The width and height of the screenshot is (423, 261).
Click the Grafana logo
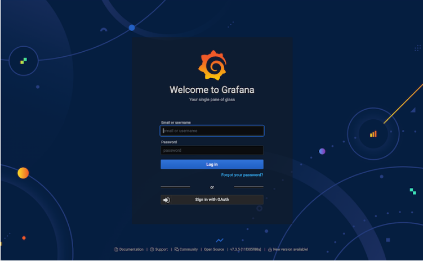click(212, 65)
